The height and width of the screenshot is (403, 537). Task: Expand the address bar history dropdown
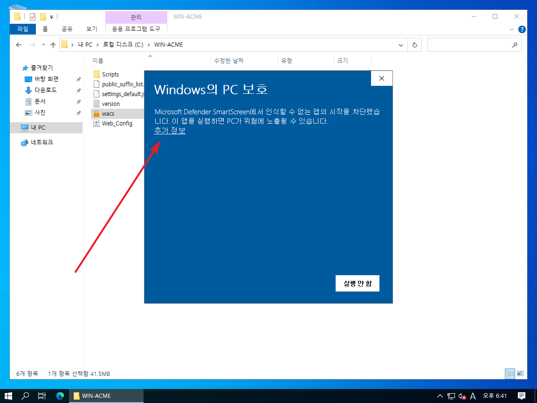tap(401, 45)
